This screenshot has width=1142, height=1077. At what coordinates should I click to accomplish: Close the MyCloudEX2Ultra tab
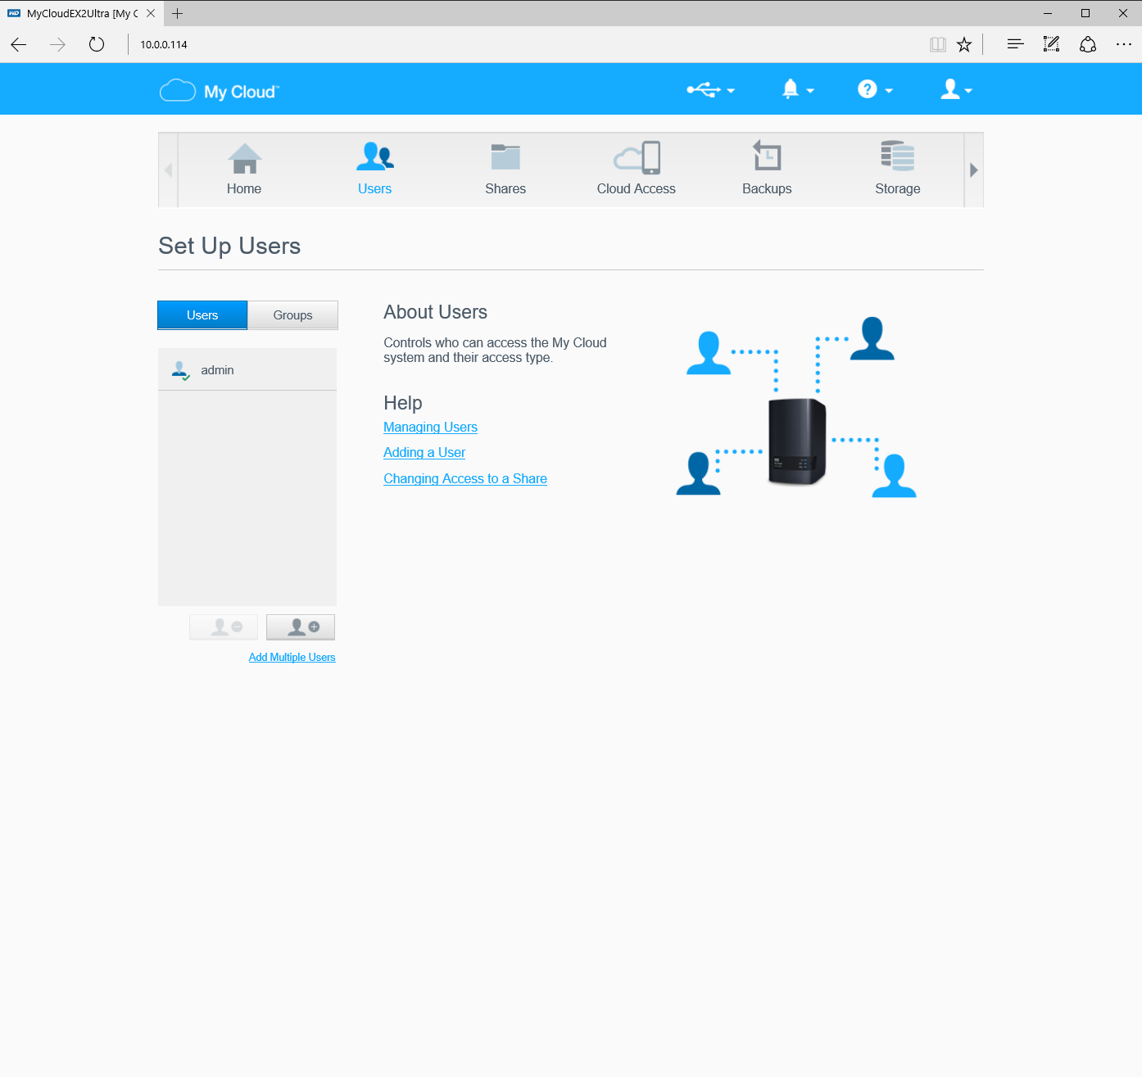tap(151, 13)
